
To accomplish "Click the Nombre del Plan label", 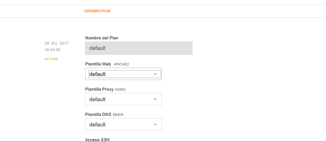I will [x=102, y=38].
